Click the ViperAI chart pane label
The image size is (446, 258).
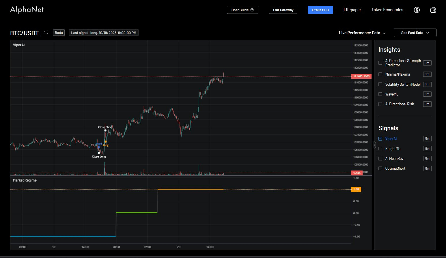[x=19, y=45]
